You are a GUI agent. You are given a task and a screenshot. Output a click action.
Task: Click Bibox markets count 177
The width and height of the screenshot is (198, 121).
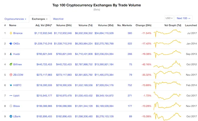130,106
